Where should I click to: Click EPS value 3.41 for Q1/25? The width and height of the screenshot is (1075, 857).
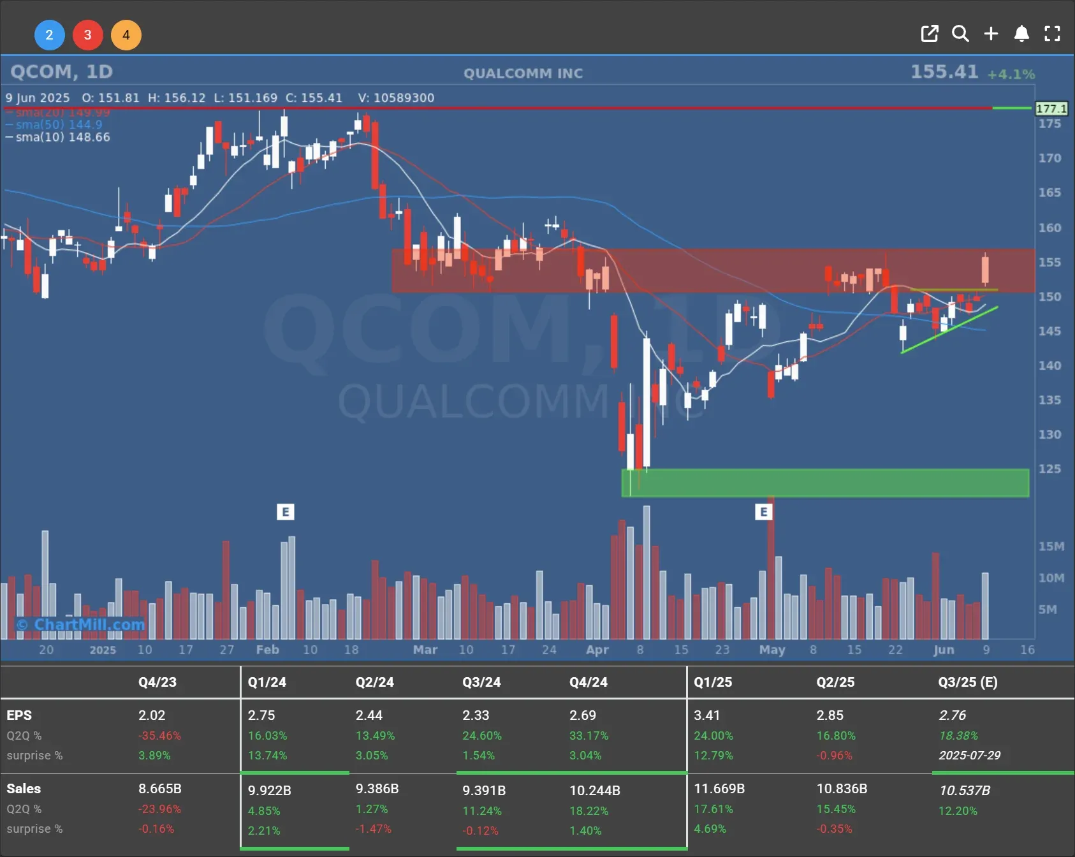(707, 715)
